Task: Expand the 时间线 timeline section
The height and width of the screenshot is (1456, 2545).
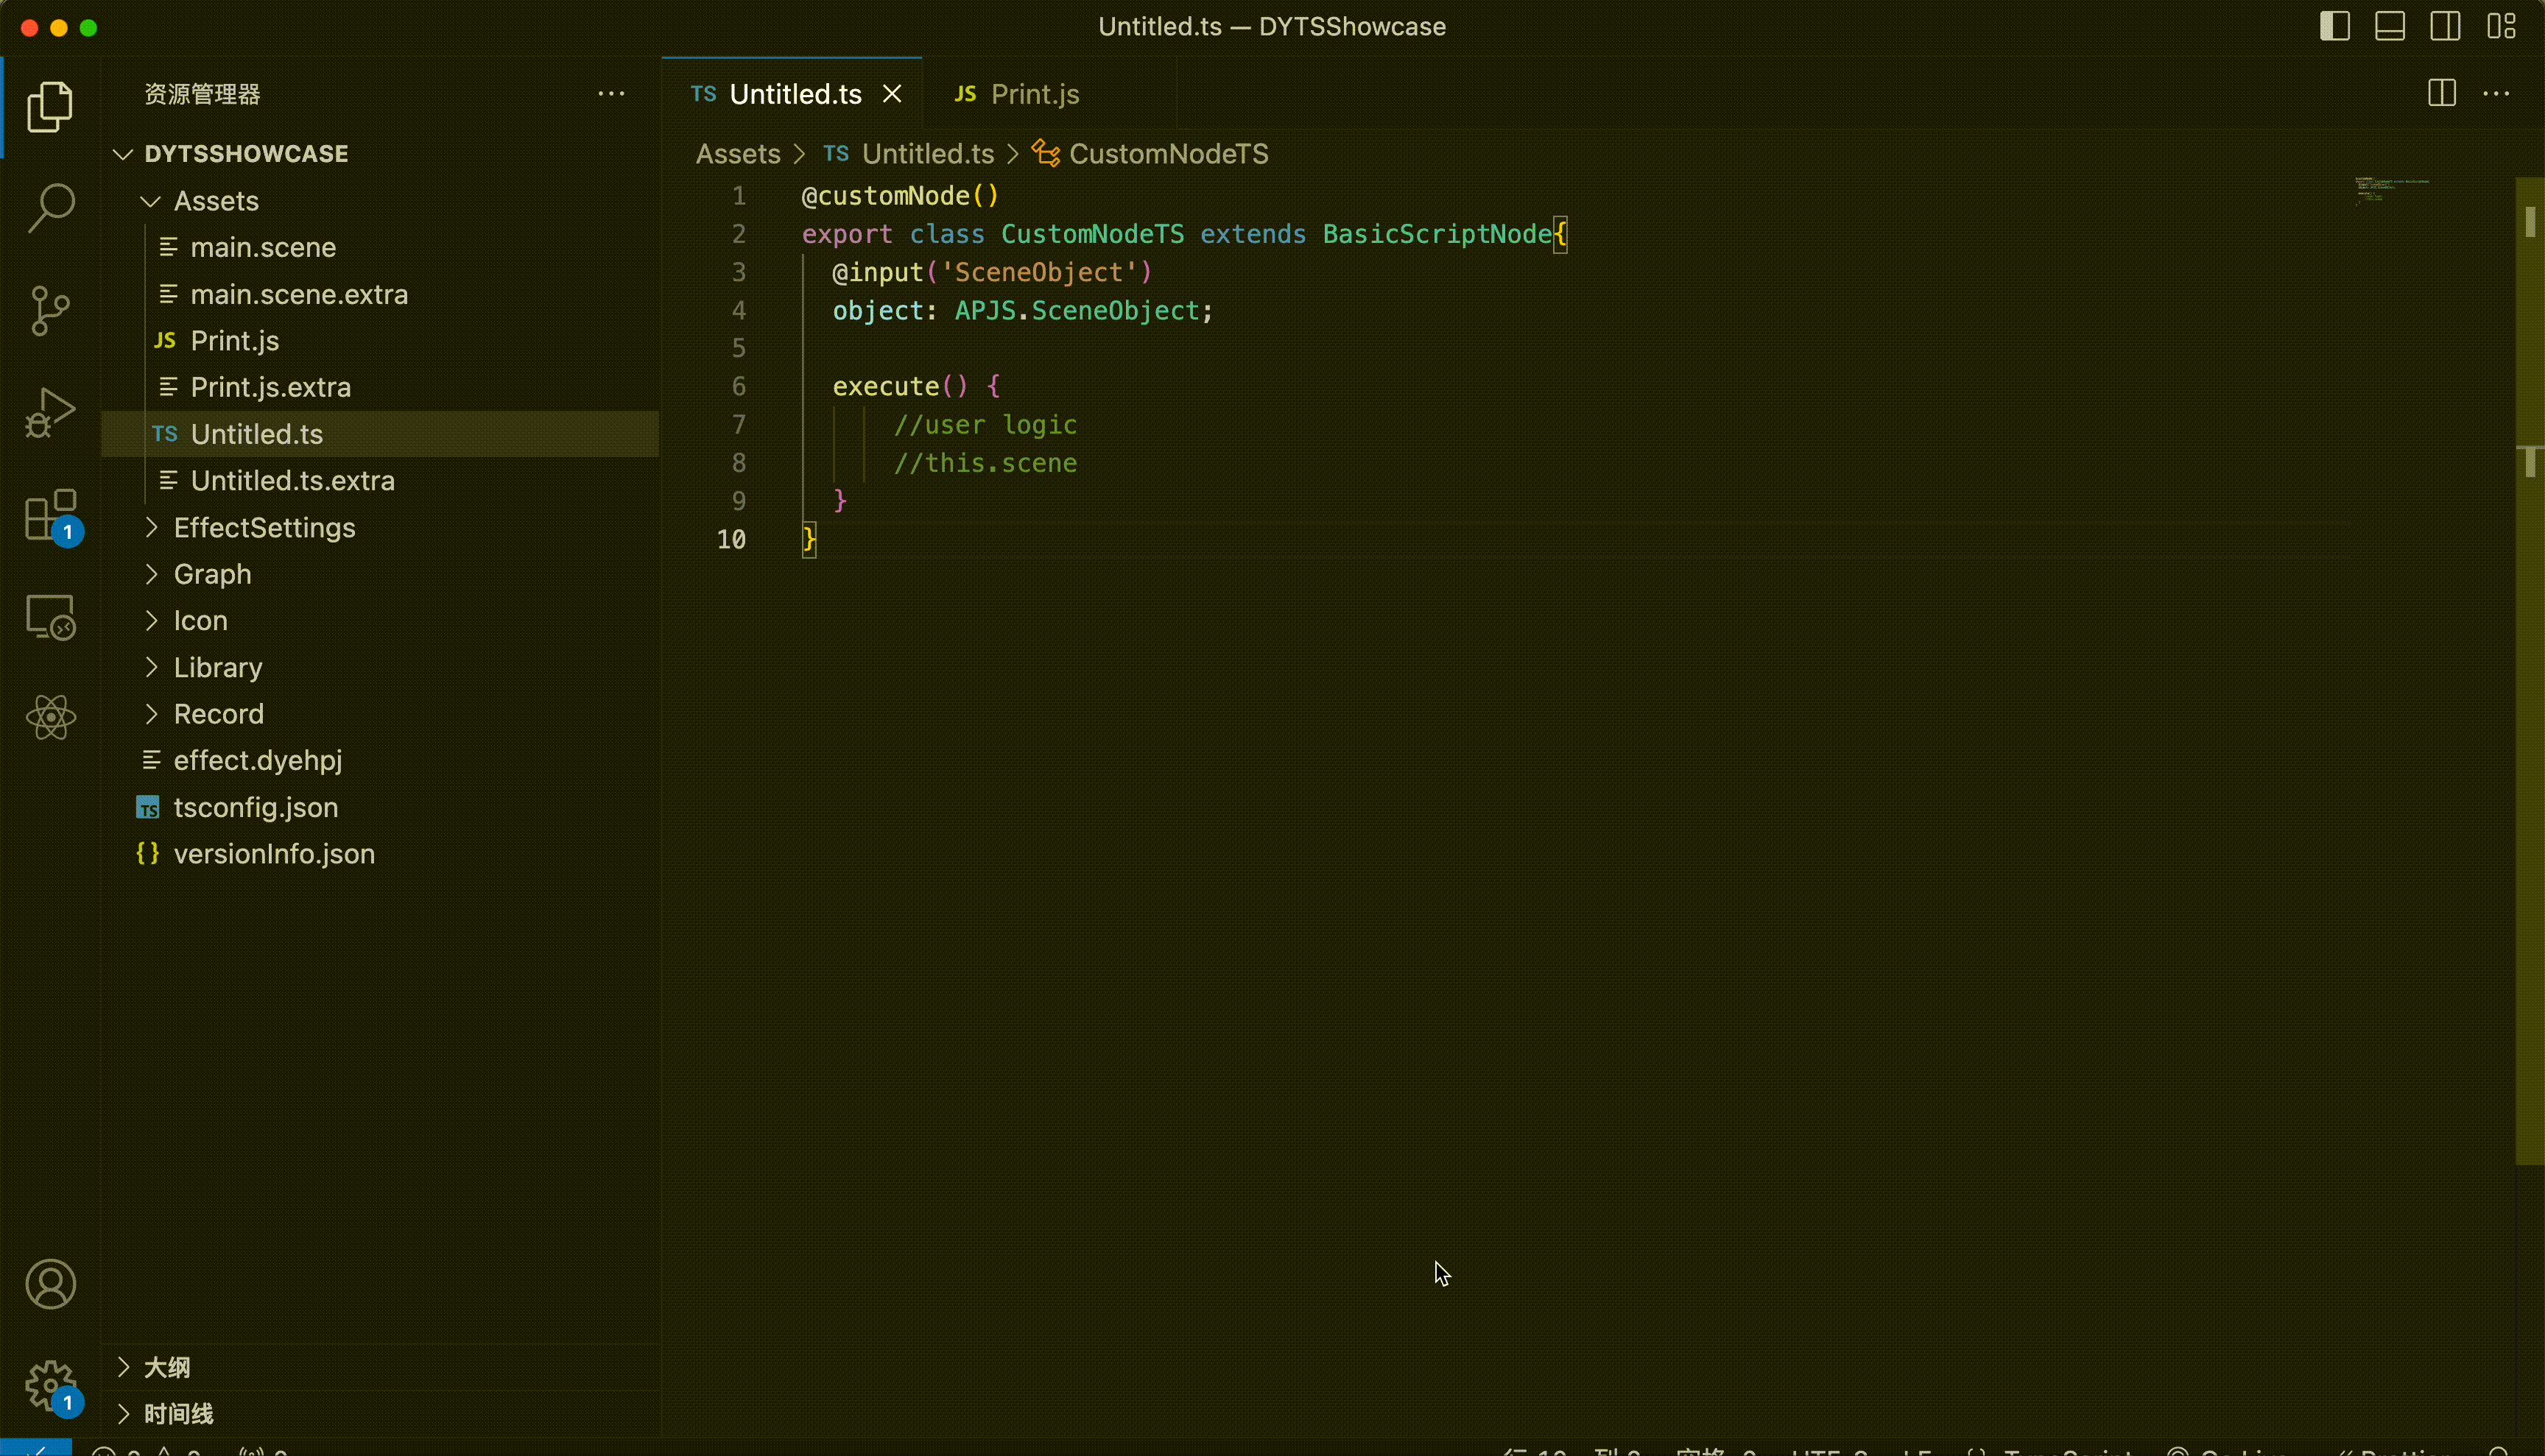Action: (380, 1413)
